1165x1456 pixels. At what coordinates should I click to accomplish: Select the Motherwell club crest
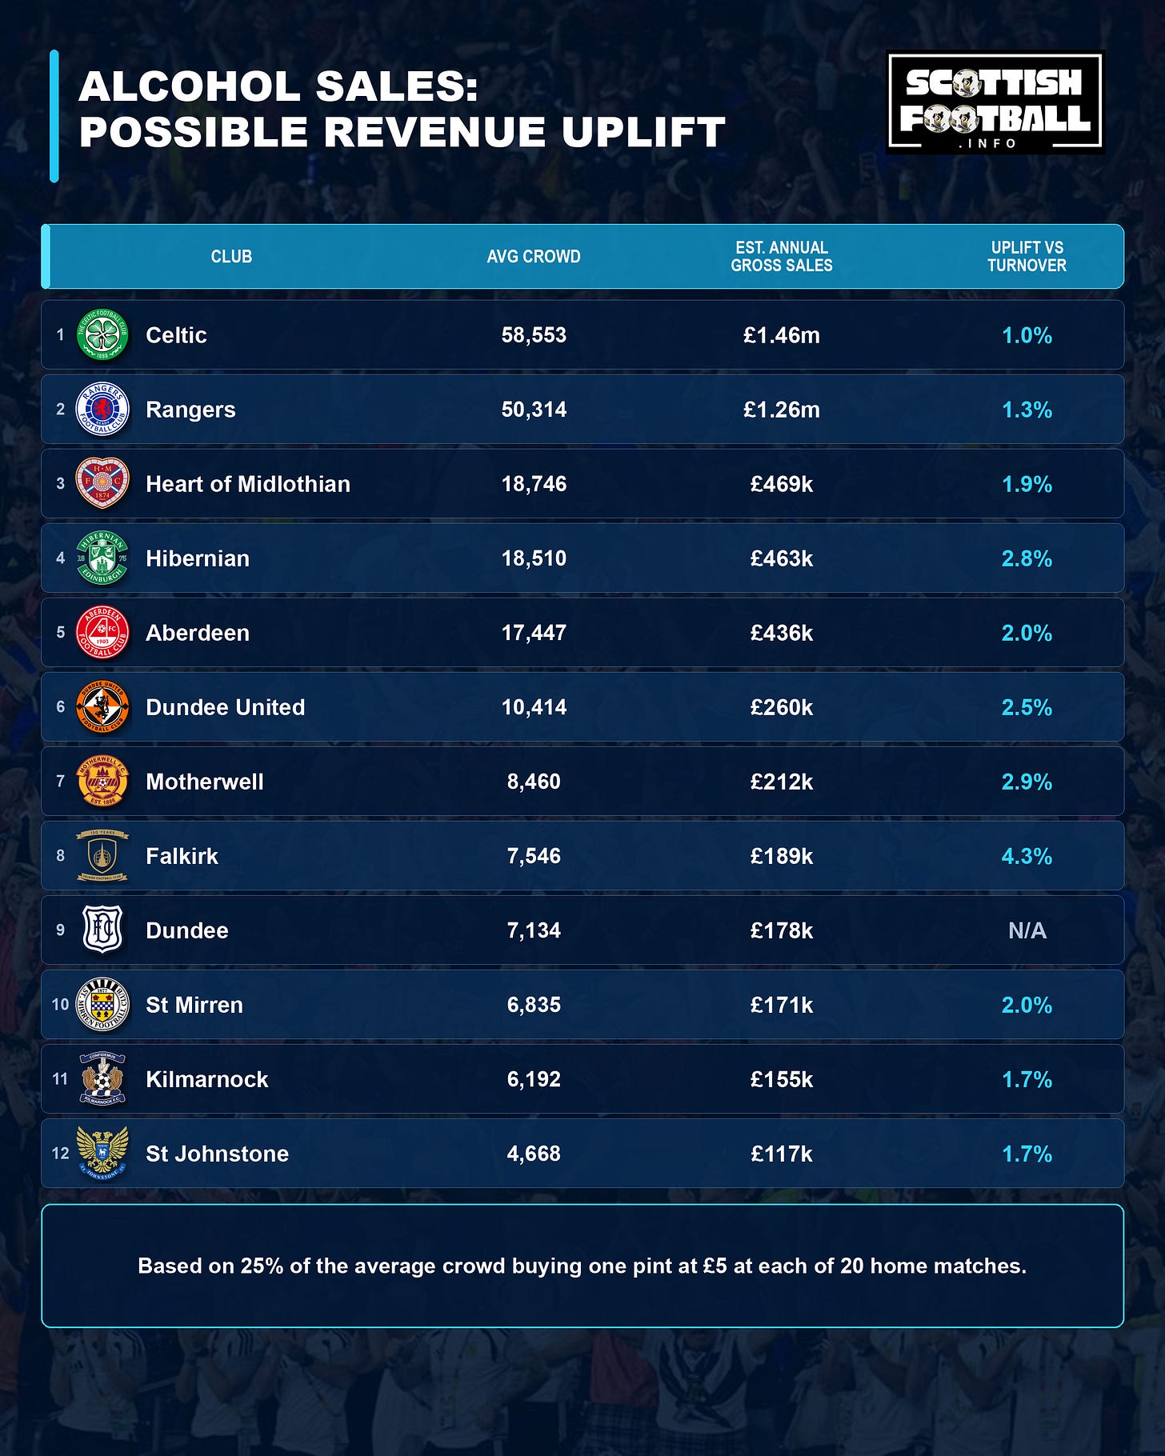point(102,782)
